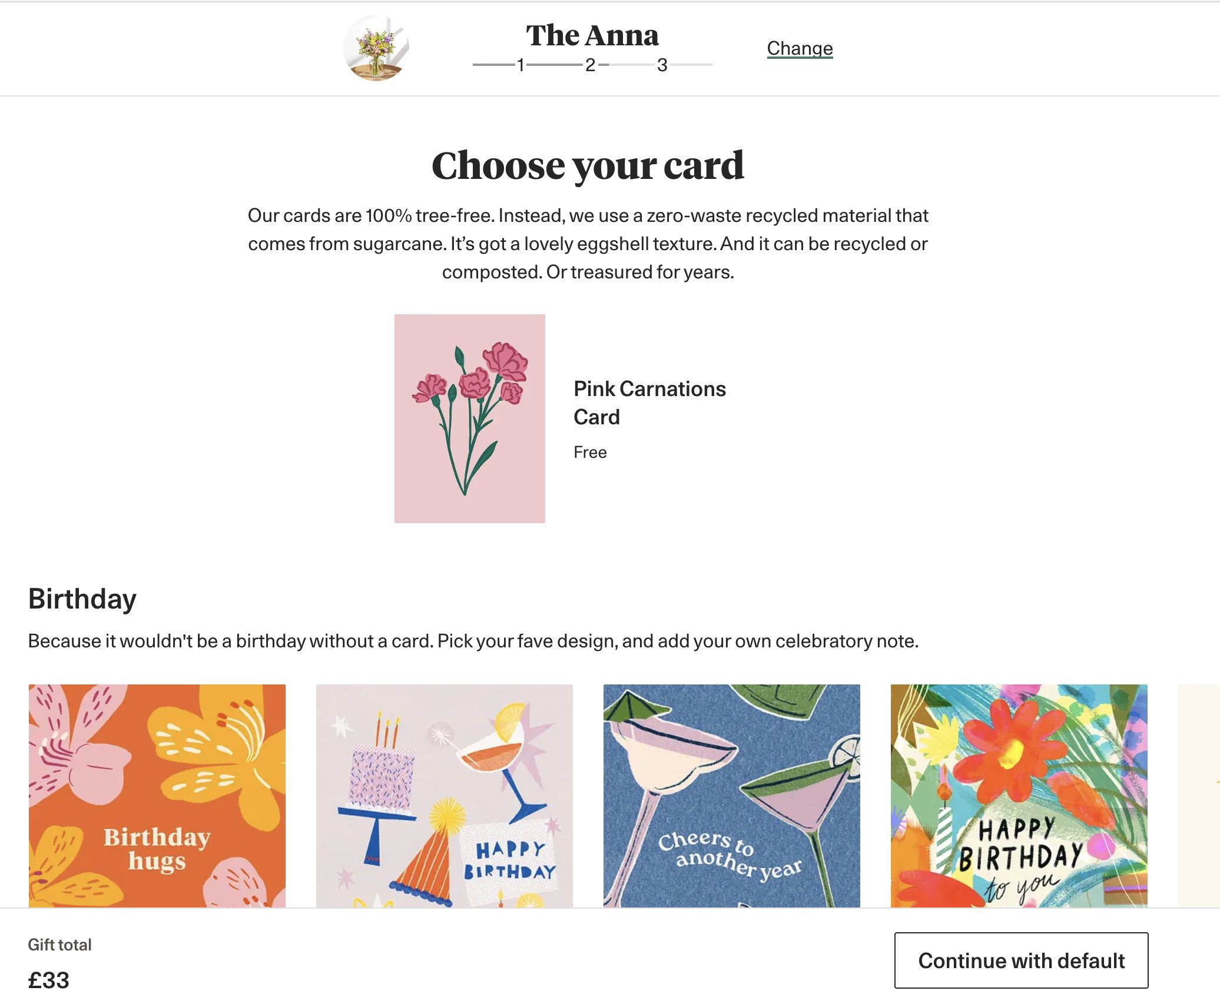
Task: Select step 2 in progress indicator
Action: [590, 65]
